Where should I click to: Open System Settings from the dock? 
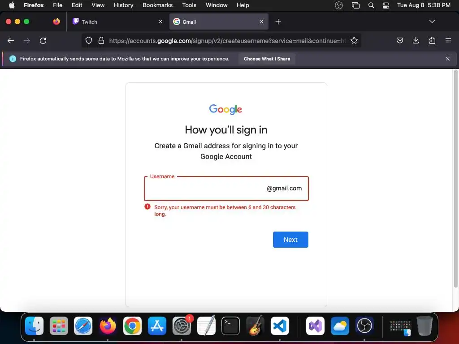pyautogui.click(x=182, y=326)
